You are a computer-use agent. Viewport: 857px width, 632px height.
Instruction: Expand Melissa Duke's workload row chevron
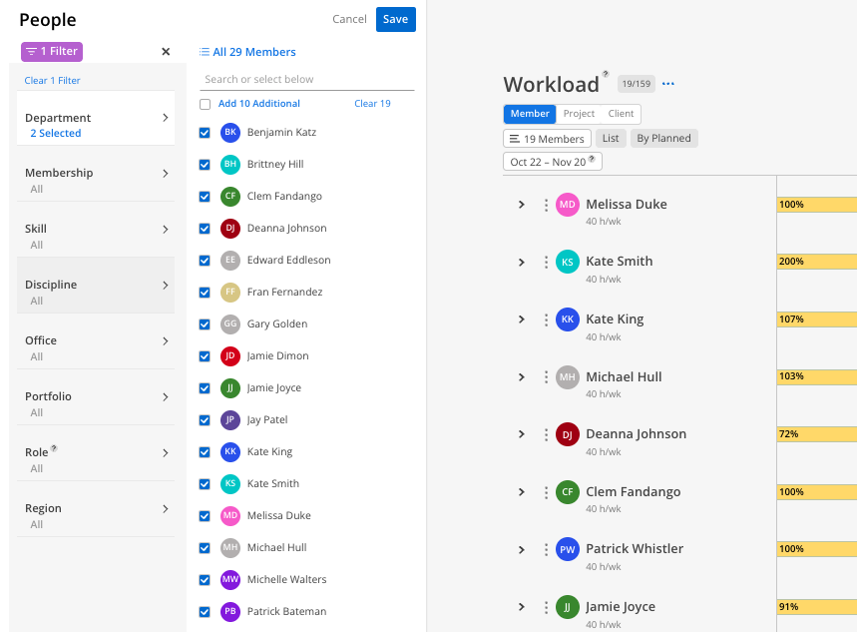522,205
